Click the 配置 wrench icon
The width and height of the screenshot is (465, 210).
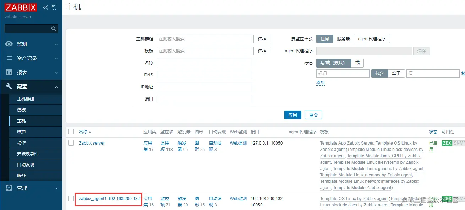coord(9,87)
